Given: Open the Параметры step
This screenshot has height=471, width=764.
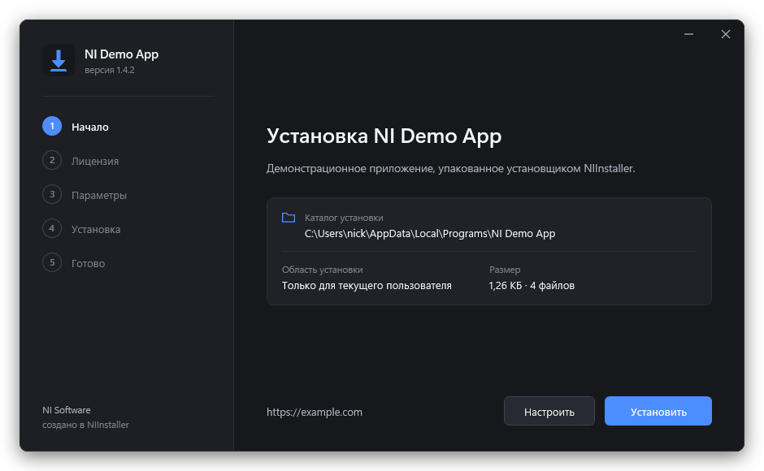Looking at the screenshot, I should click(x=99, y=196).
